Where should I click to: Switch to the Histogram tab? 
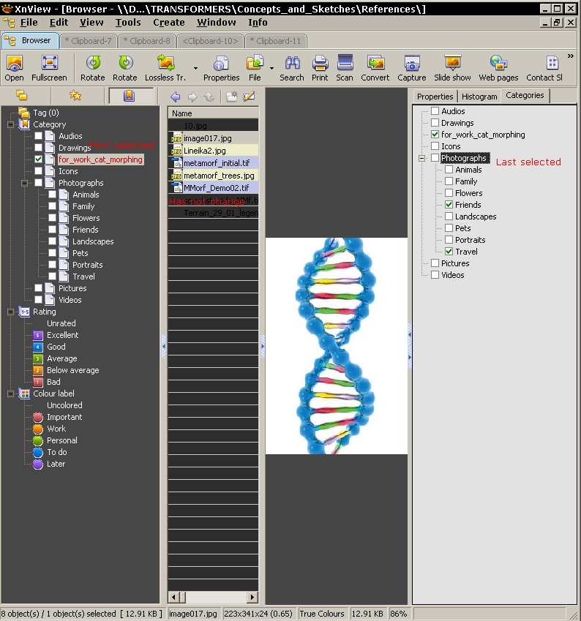(479, 97)
